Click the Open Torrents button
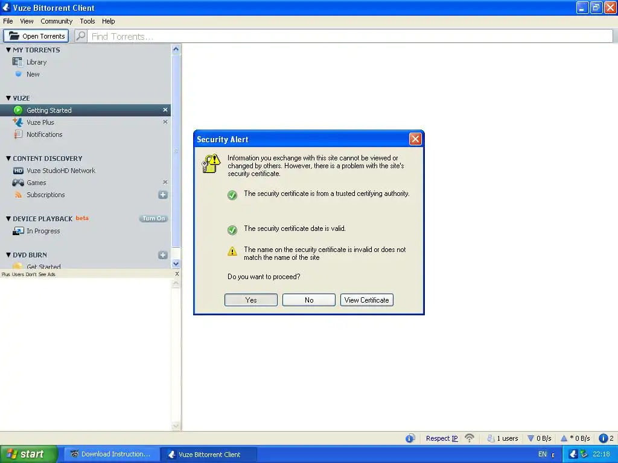618x463 pixels. pyautogui.click(x=36, y=36)
